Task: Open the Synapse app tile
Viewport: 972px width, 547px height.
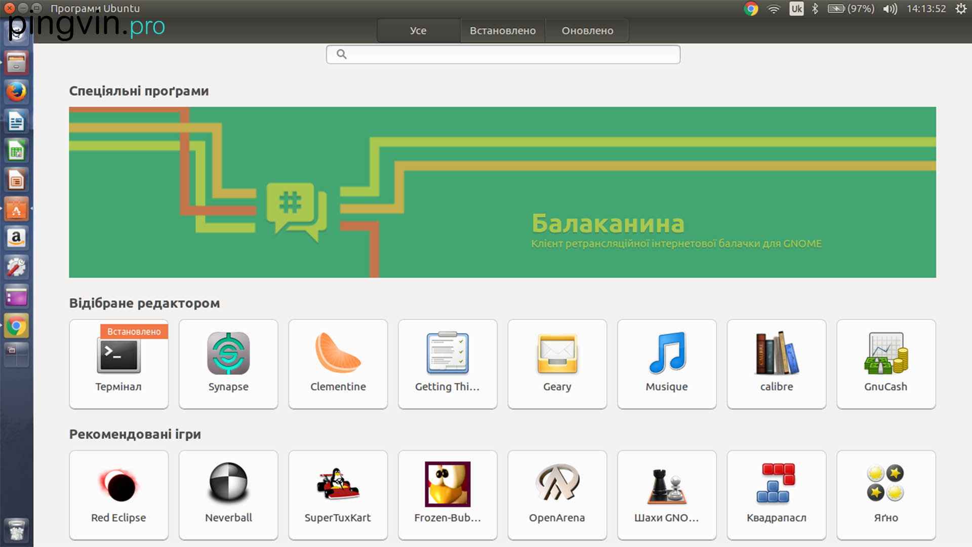Action: pos(228,364)
